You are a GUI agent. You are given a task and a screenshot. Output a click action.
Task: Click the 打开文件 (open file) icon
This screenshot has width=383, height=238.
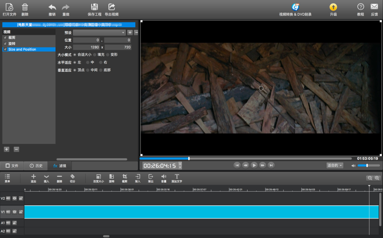coord(9,7)
